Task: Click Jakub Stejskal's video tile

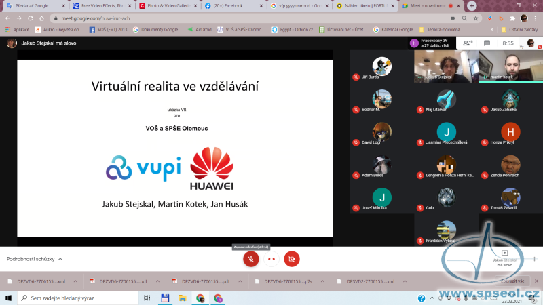Action: (x=446, y=66)
